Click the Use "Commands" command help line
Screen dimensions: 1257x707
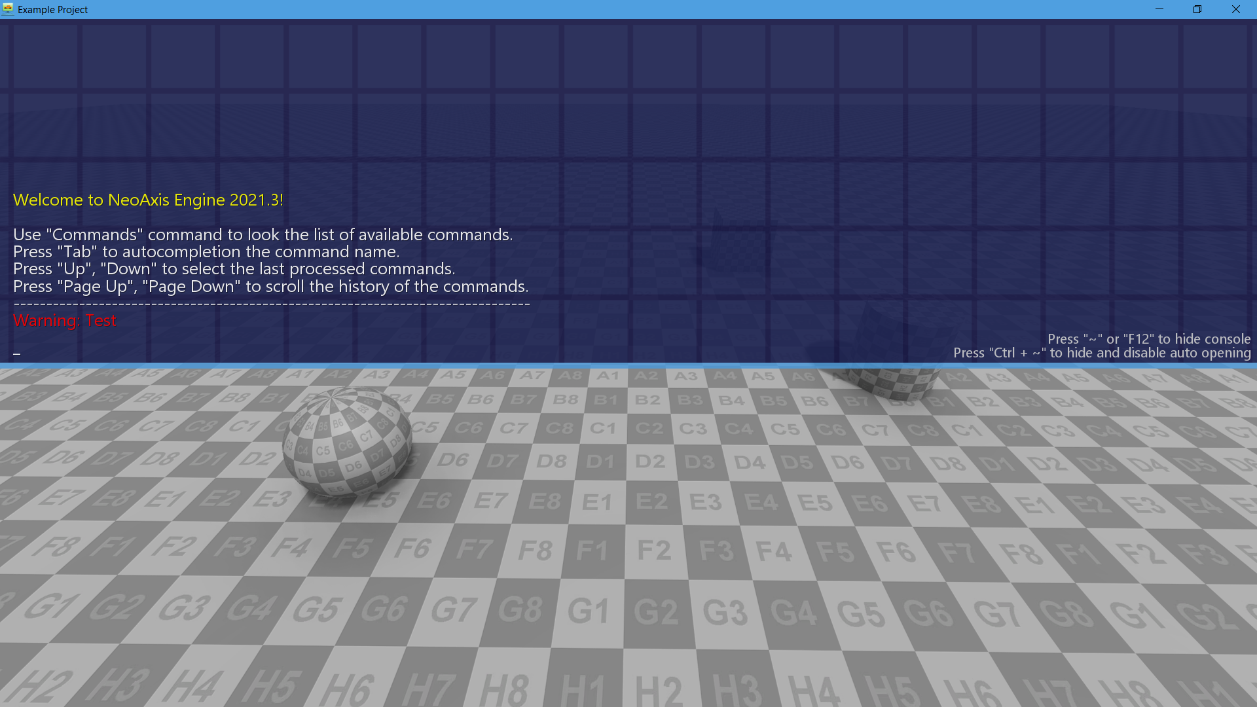coord(263,234)
